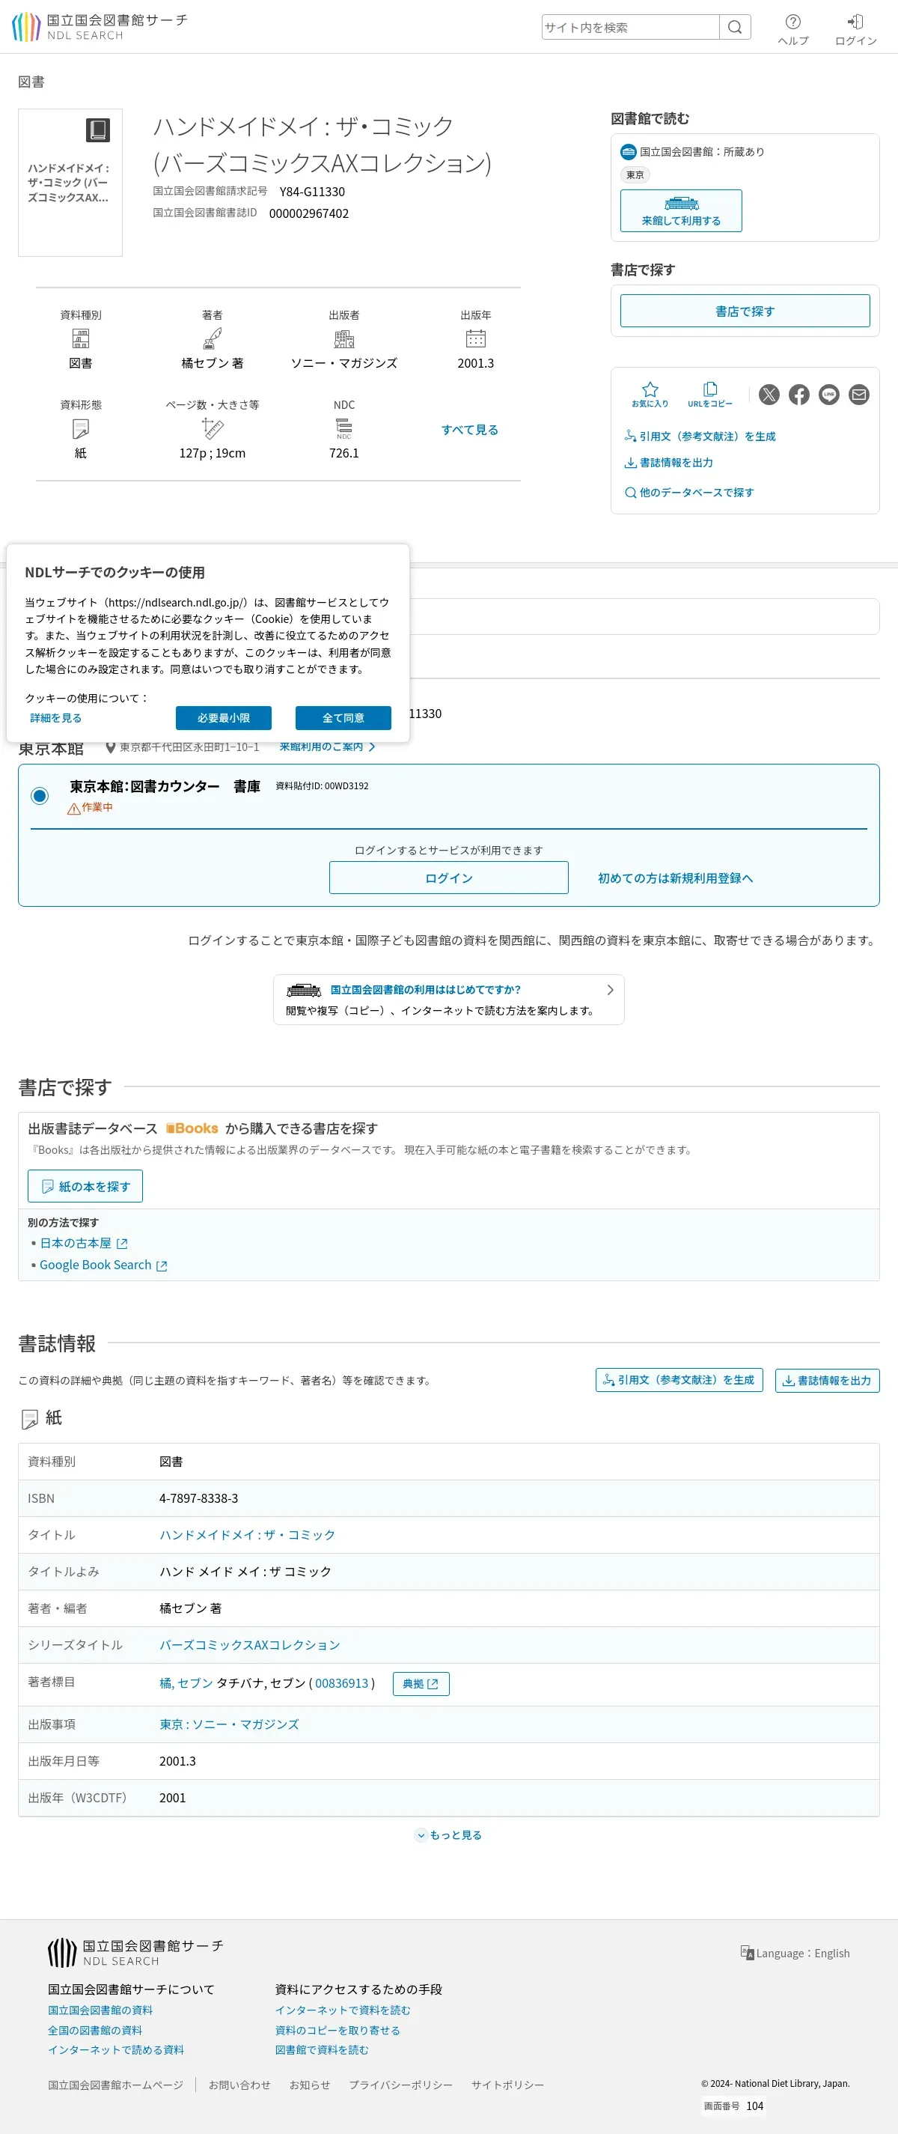
Task: Open footer お問い合わせ
Action: pos(239,2085)
